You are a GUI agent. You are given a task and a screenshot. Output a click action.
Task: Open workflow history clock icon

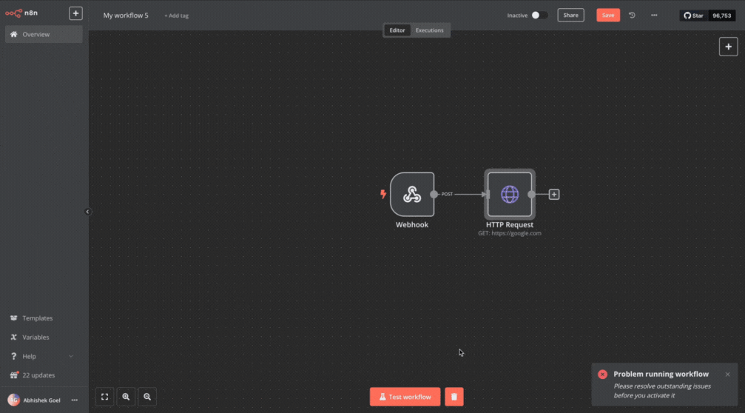(632, 15)
